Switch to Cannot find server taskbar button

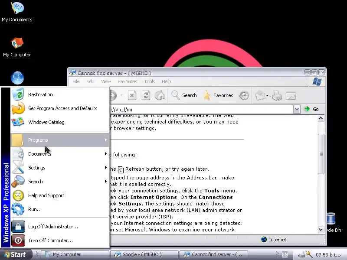213,254
